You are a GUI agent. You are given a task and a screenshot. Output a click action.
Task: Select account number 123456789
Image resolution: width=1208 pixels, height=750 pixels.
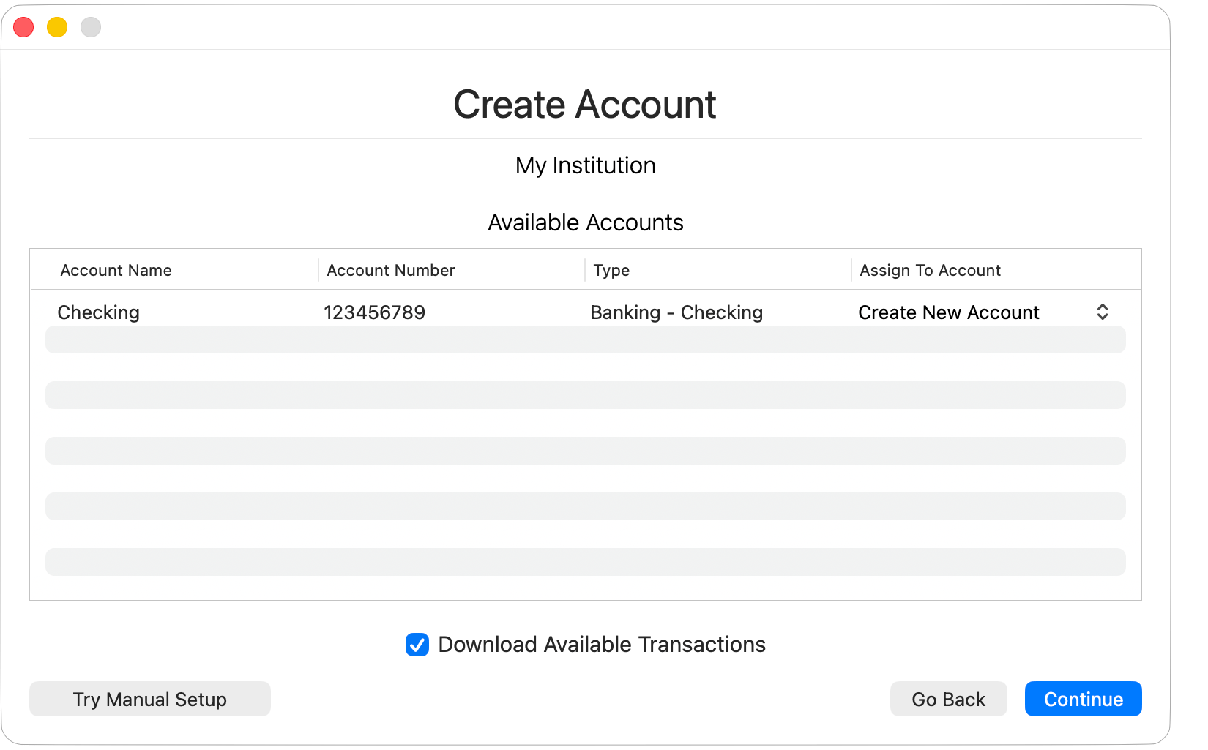375,312
